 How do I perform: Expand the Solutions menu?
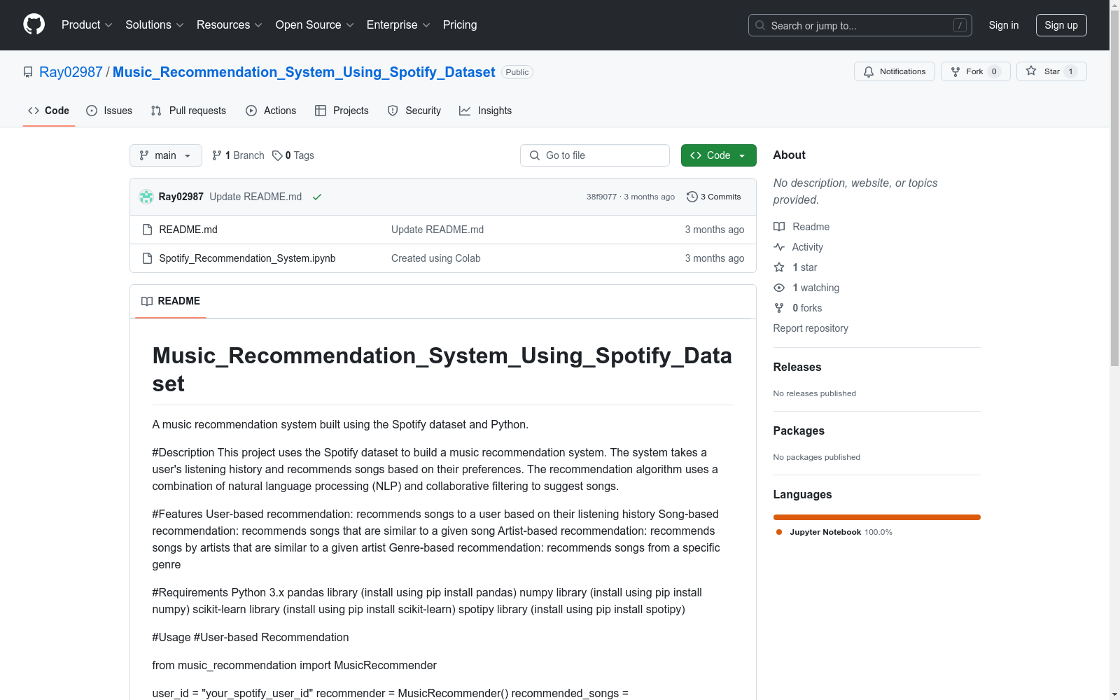tap(154, 25)
